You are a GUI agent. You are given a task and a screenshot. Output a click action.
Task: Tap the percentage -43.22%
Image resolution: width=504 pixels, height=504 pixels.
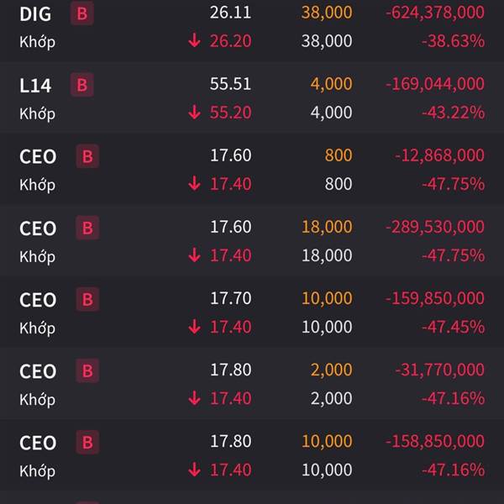pos(454,113)
